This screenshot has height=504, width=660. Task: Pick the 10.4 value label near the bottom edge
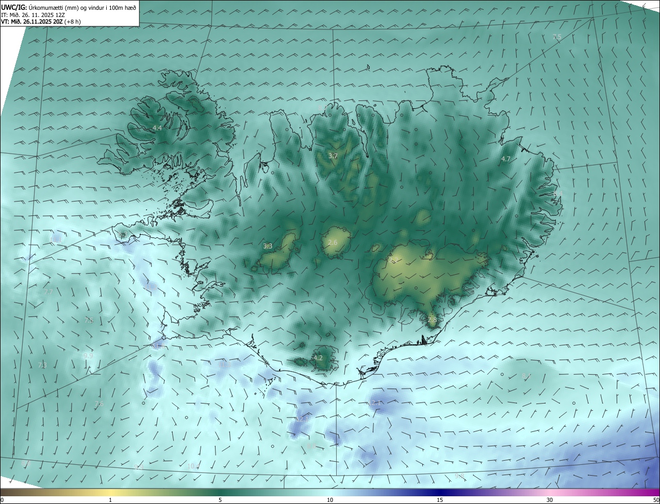(x=193, y=466)
